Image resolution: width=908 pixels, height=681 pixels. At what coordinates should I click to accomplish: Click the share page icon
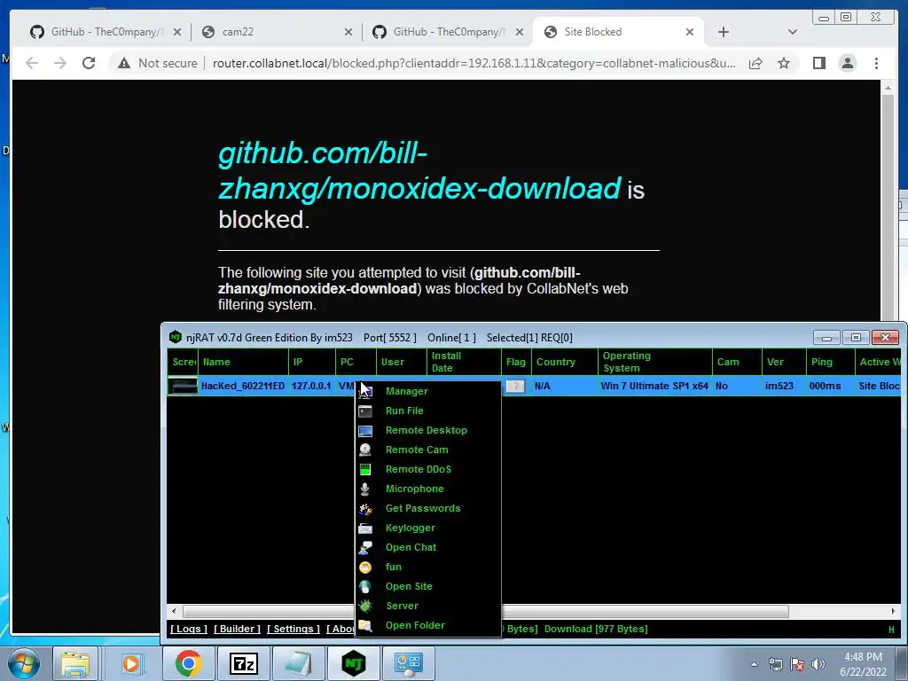click(x=755, y=63)
